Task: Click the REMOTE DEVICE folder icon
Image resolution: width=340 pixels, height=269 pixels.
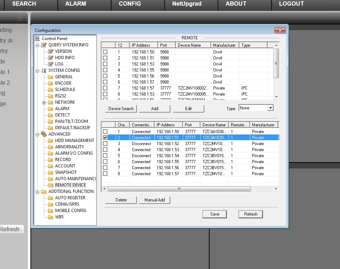Action: (x=51, y=185)
